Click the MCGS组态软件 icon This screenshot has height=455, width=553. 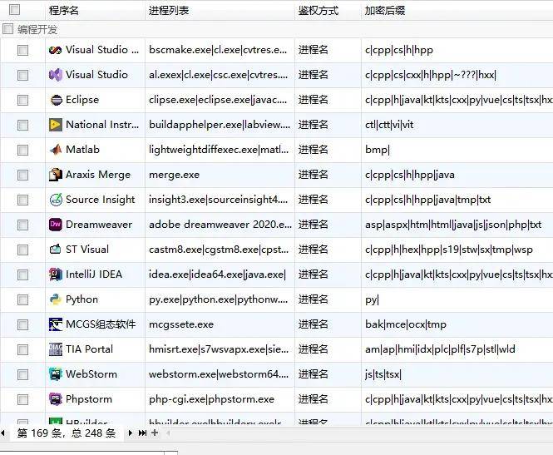(x=56, y=324)
